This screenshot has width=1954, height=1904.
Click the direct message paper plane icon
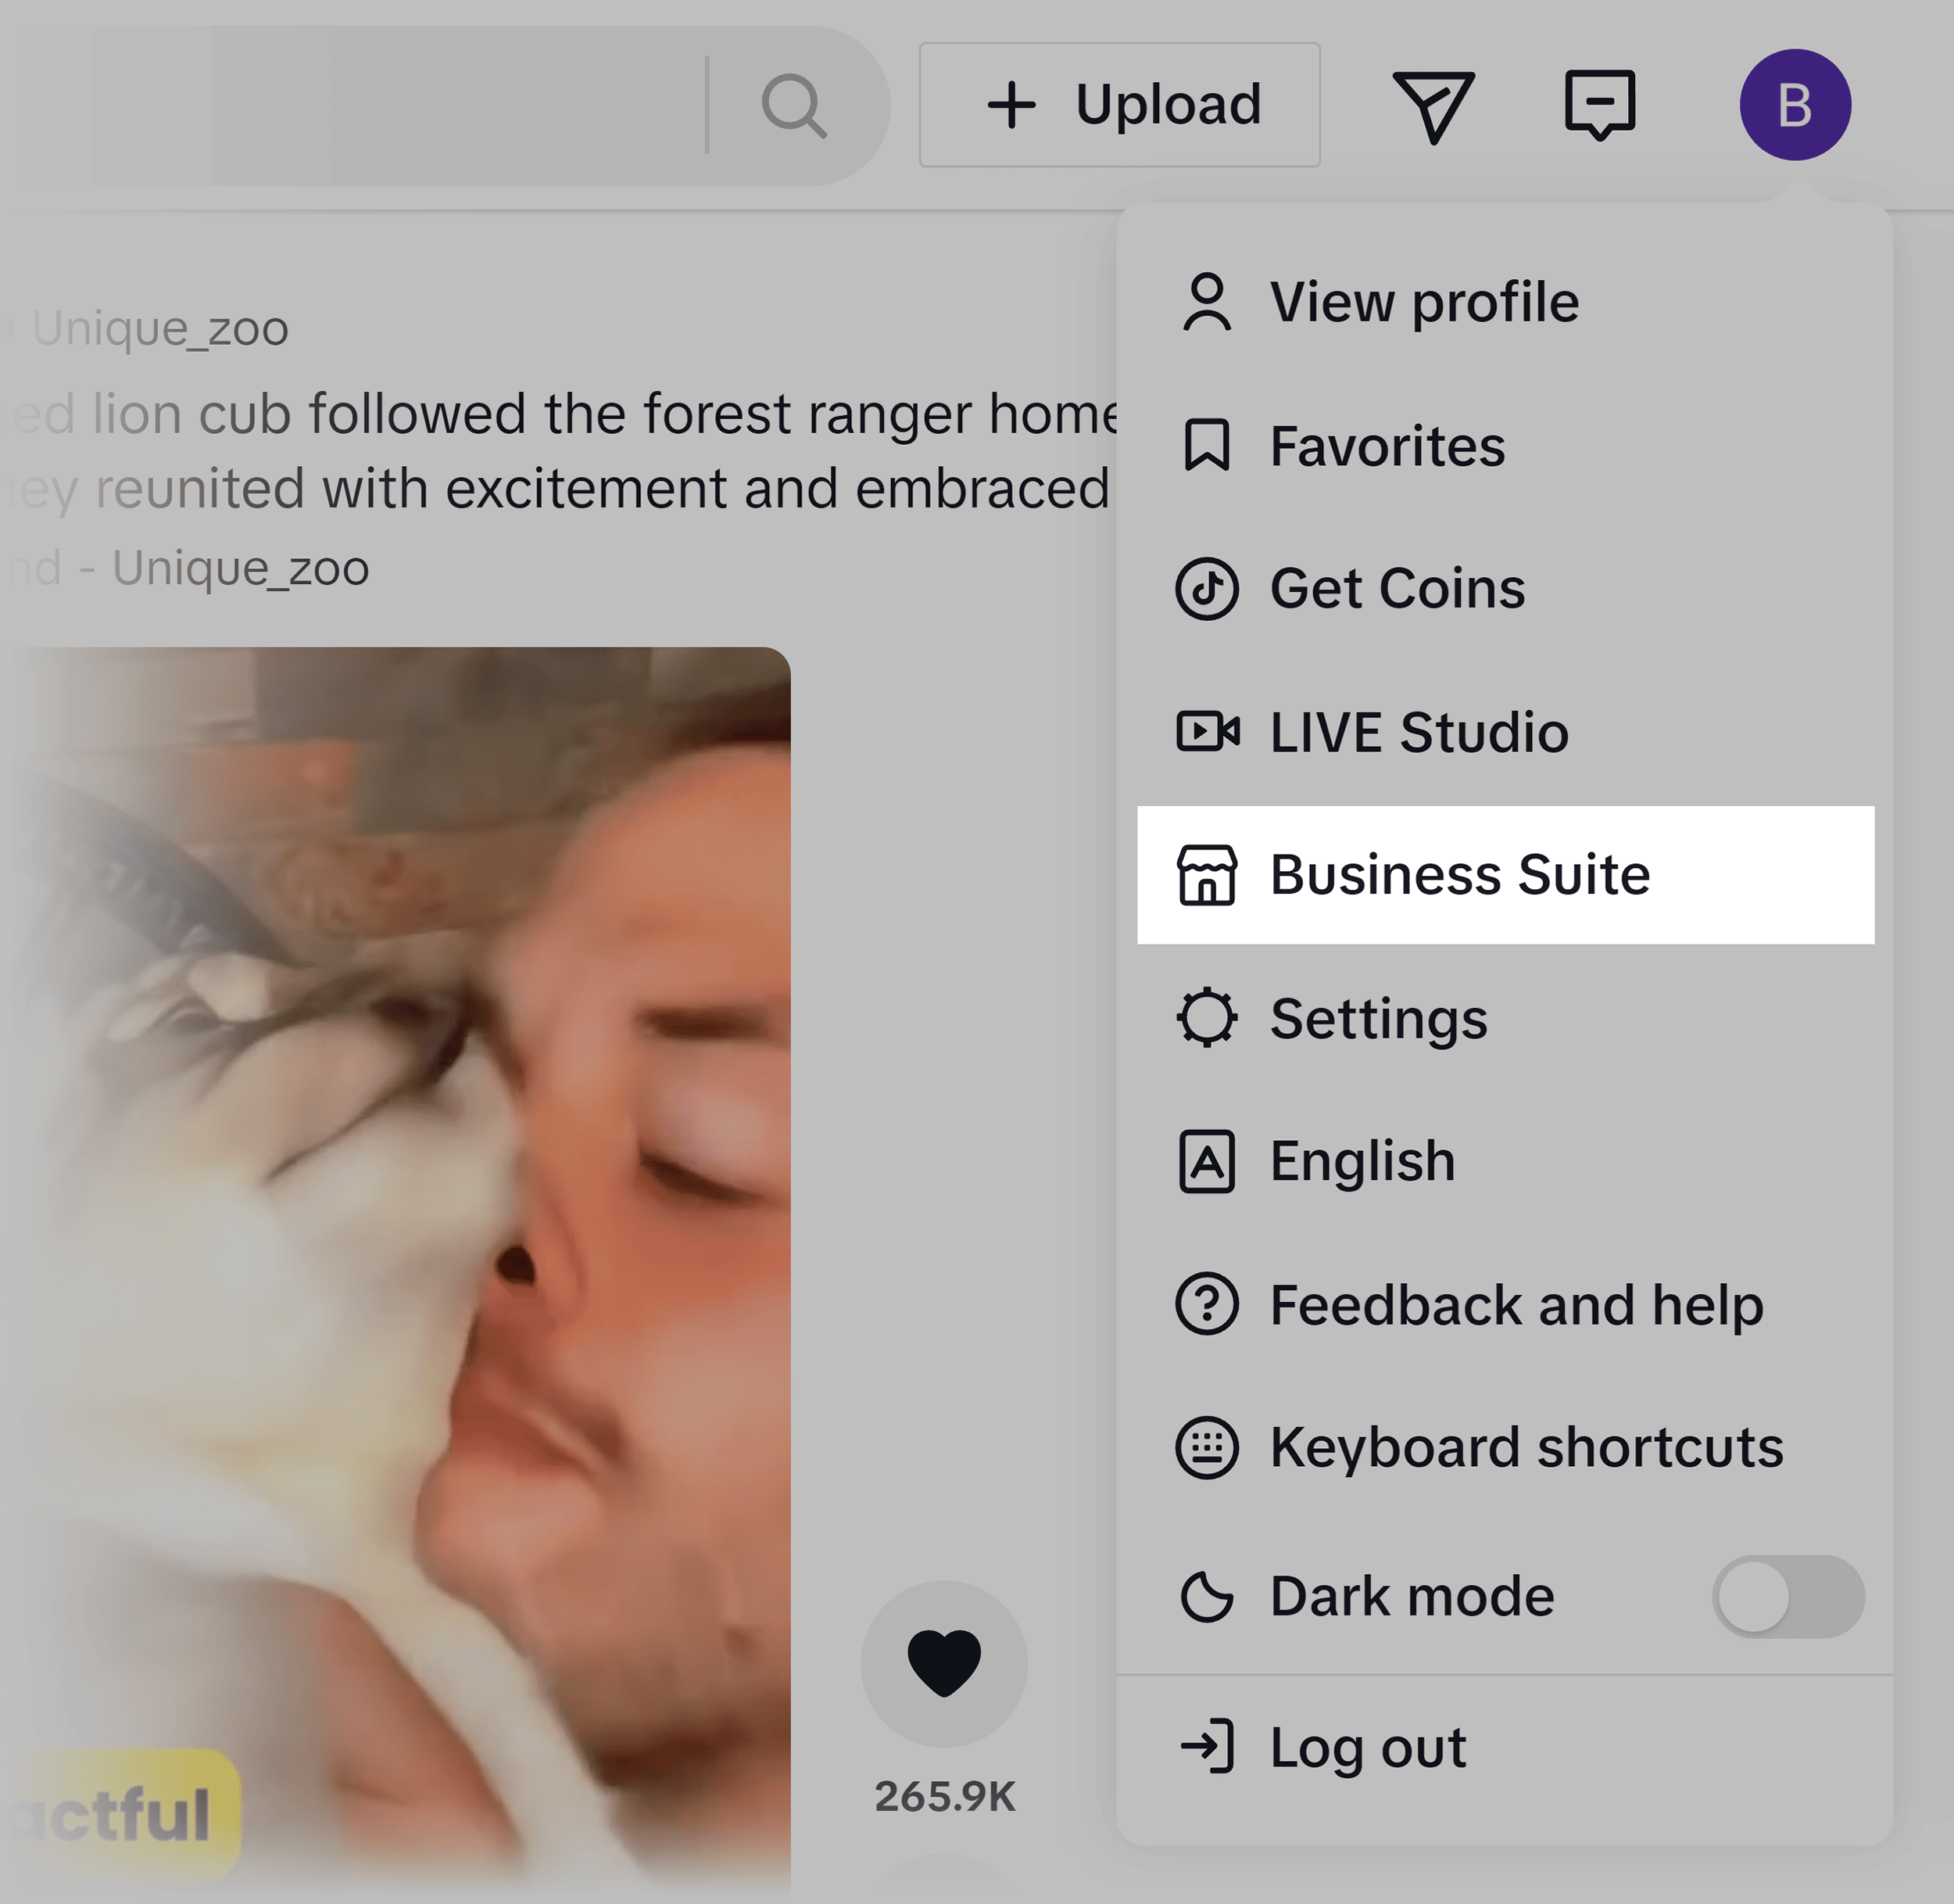click(x=1433, y=105)
